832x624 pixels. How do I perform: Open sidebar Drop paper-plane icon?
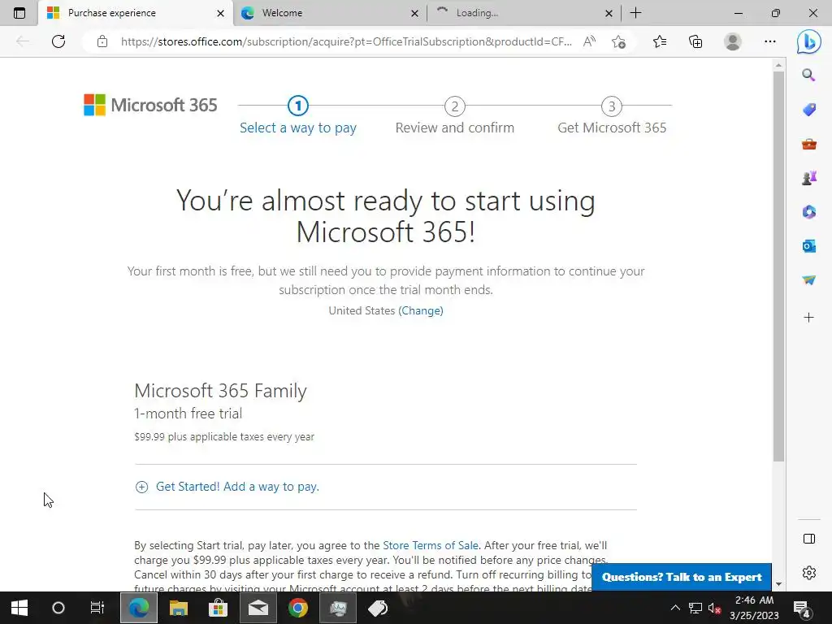pos(808,279)
